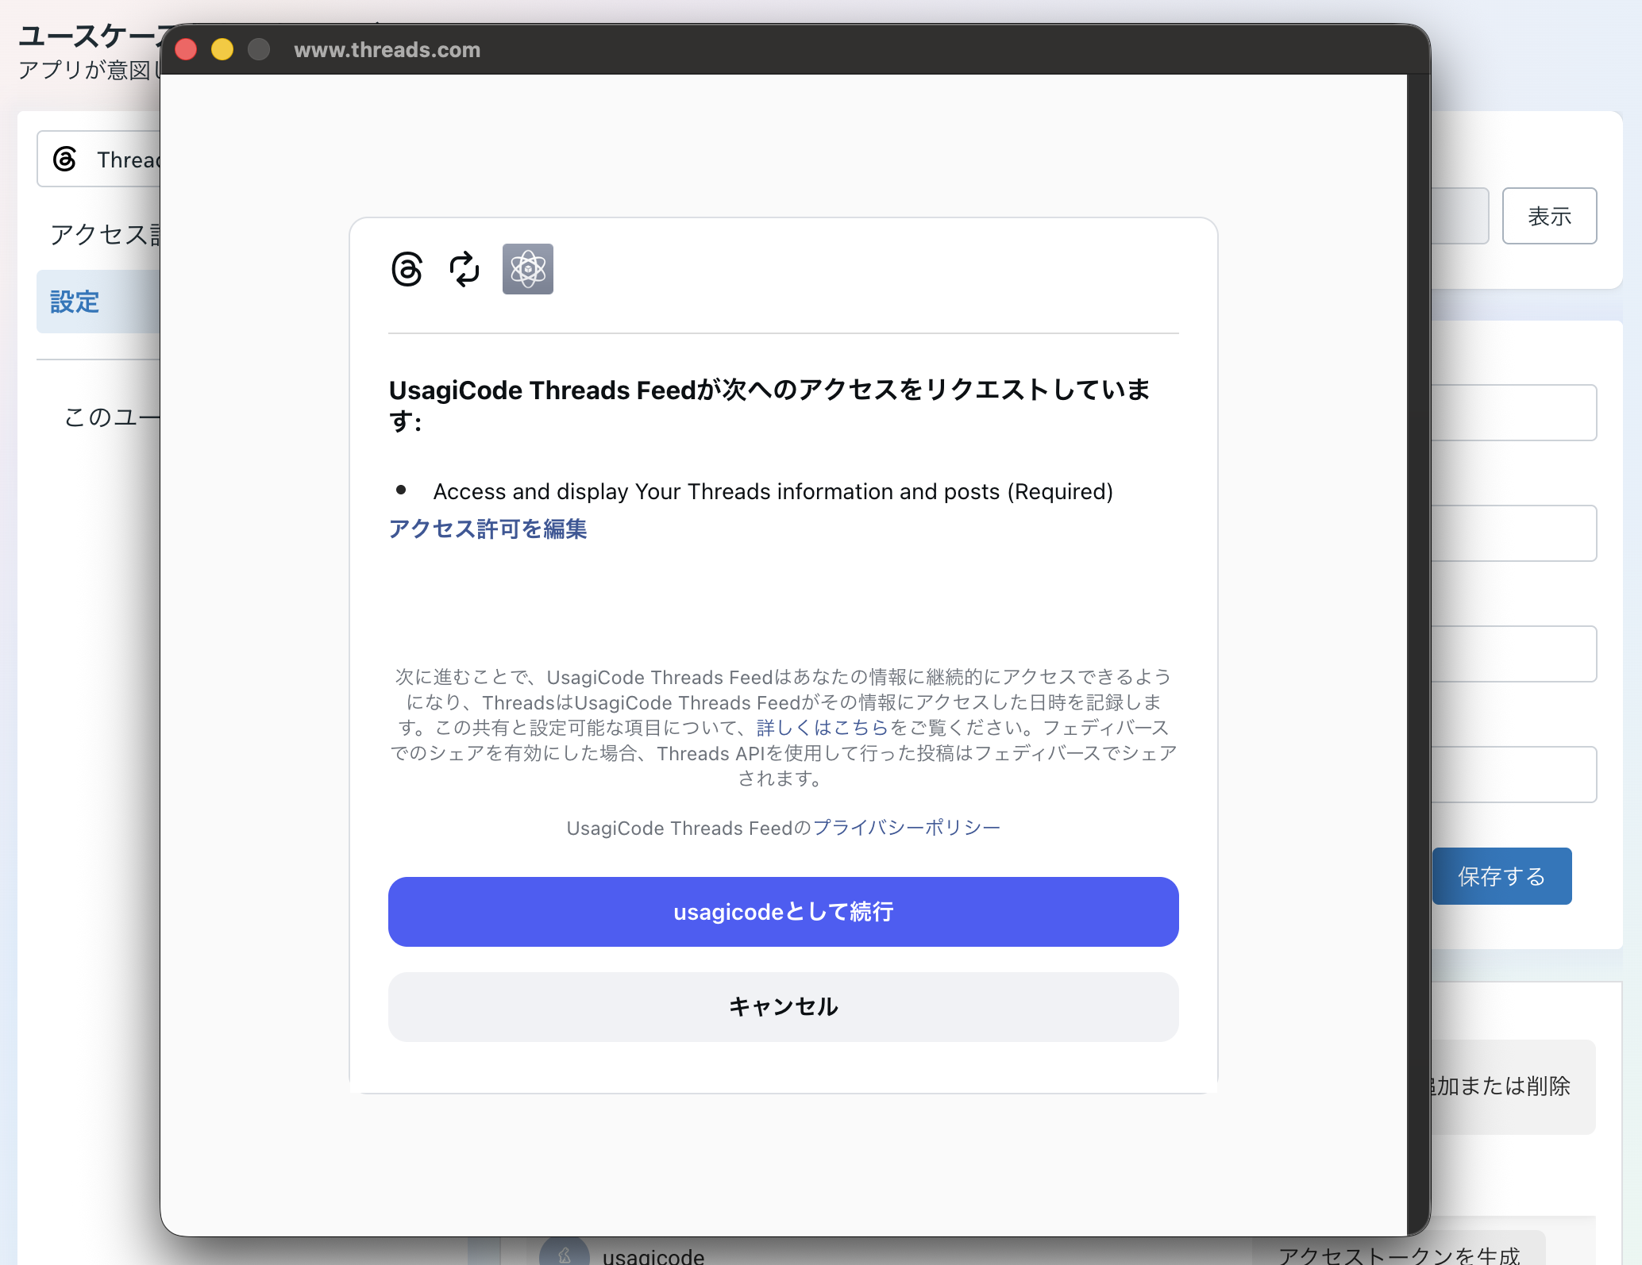Click the sync arrows icon
This screenshot has width=1642, height=1265.
point(464,269)
